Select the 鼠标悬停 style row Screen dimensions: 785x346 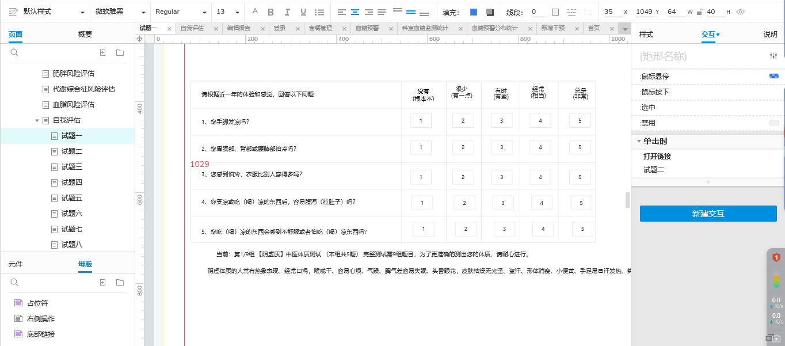708,77
